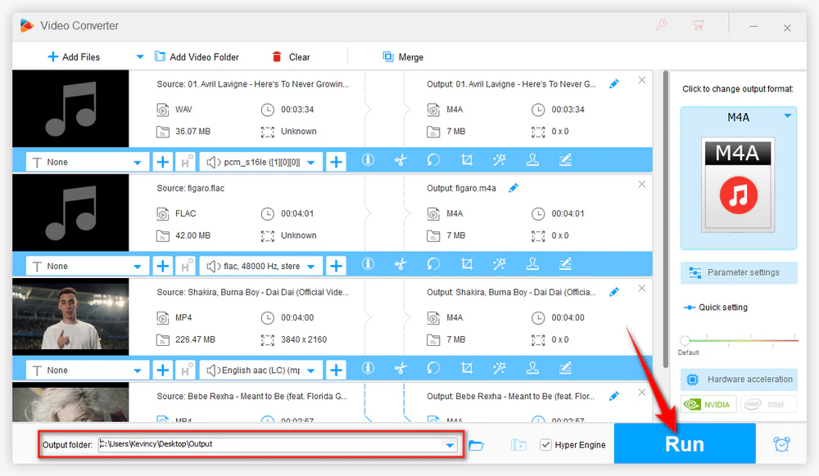Screen dimensions: 819x476
Task: Open the output folder path dropdown
Action: (x=450, y=445)
